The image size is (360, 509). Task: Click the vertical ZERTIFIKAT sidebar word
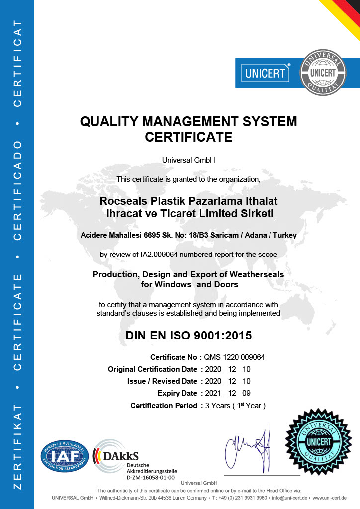17,447
